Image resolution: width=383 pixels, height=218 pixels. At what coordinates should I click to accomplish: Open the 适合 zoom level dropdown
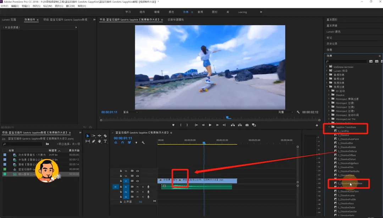tap(131, 112)
